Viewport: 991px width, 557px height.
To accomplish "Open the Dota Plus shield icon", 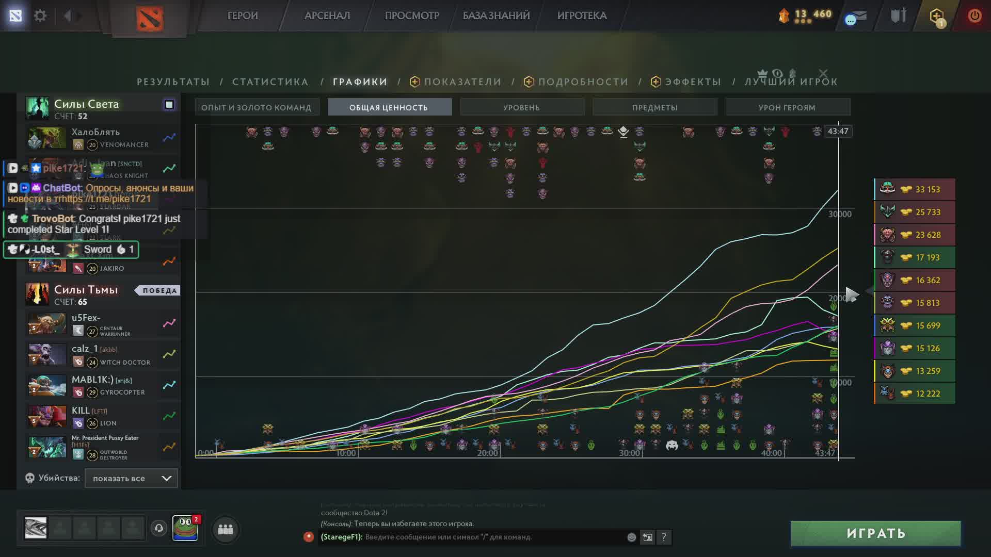I will coord(936,16).
